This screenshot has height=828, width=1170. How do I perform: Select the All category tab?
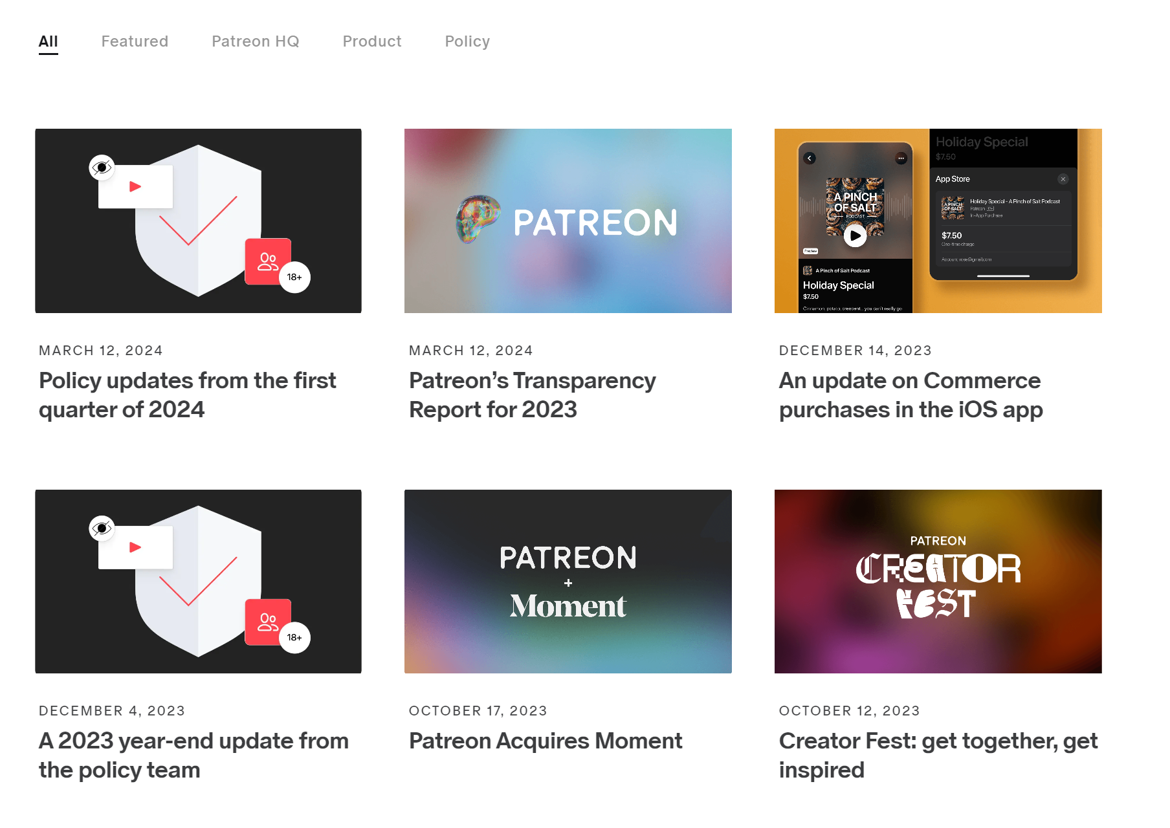(48, 41)
